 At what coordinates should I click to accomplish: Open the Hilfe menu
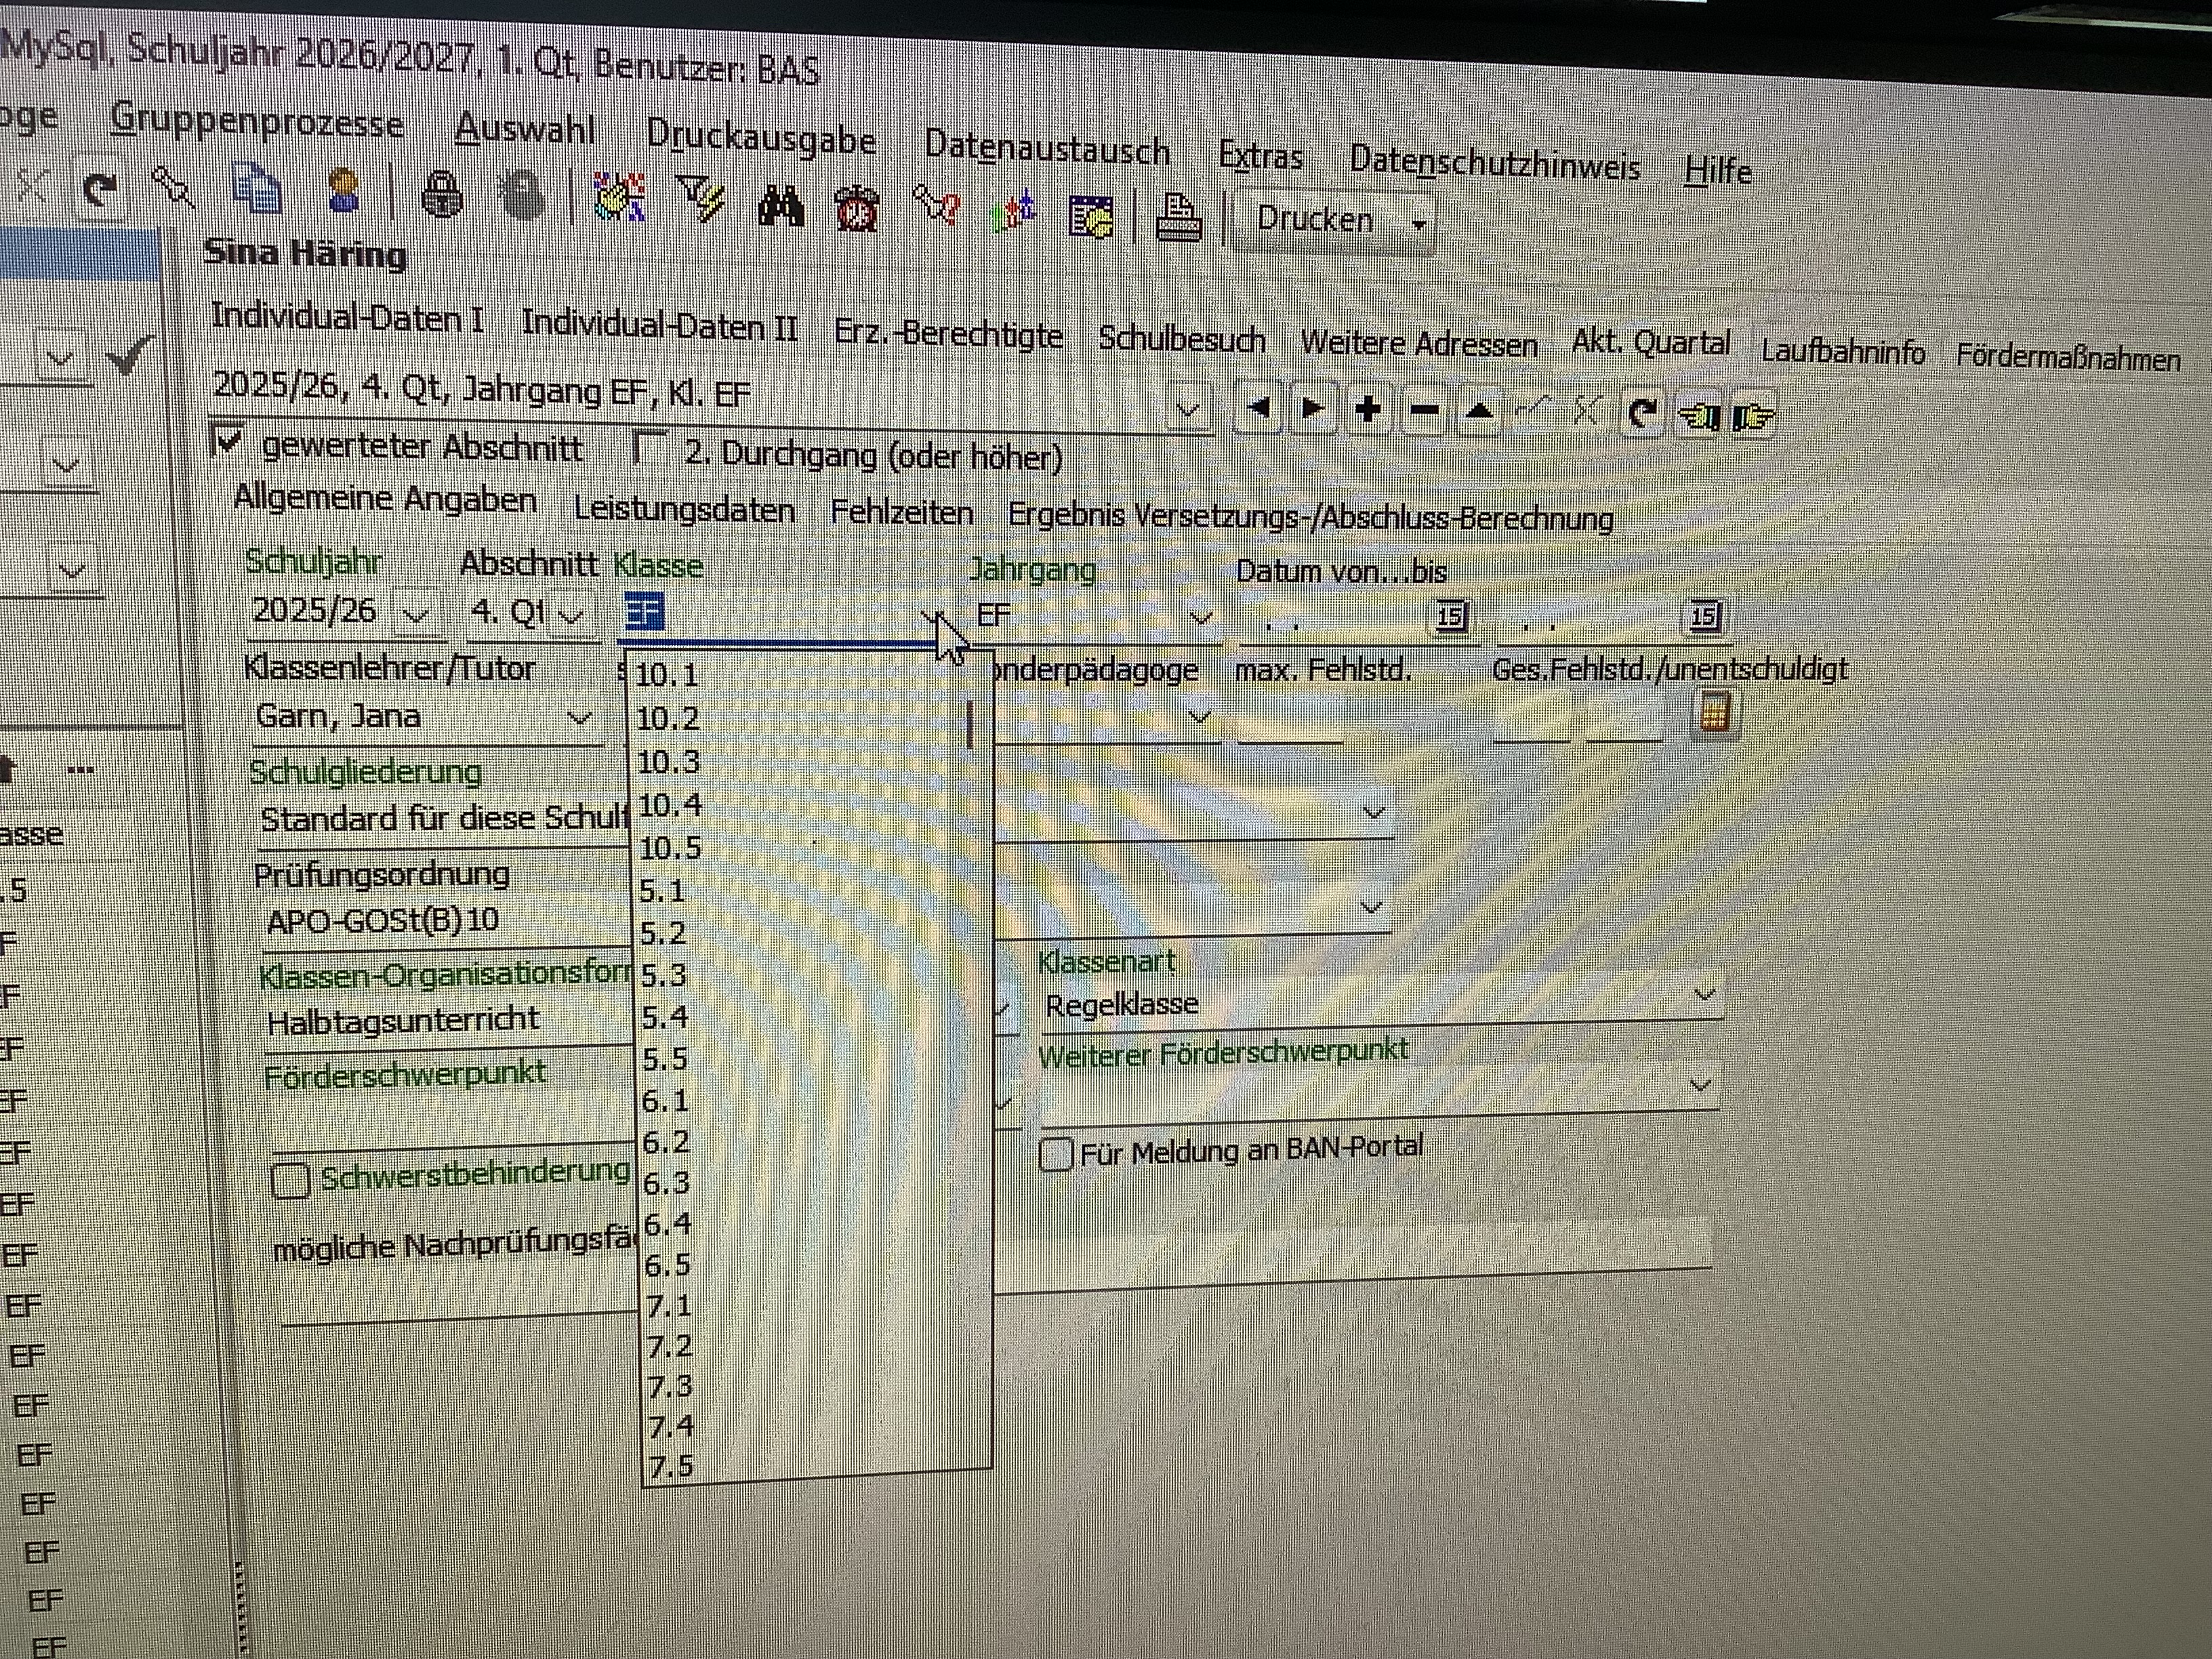click(1717, 170)
